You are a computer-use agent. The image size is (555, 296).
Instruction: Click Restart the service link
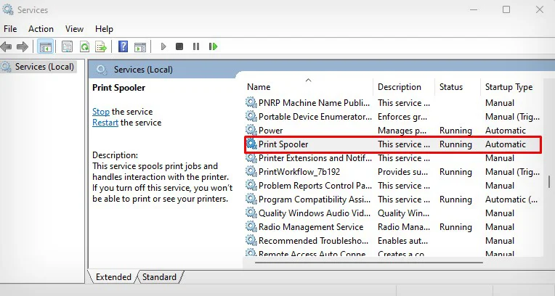[105, 123]
